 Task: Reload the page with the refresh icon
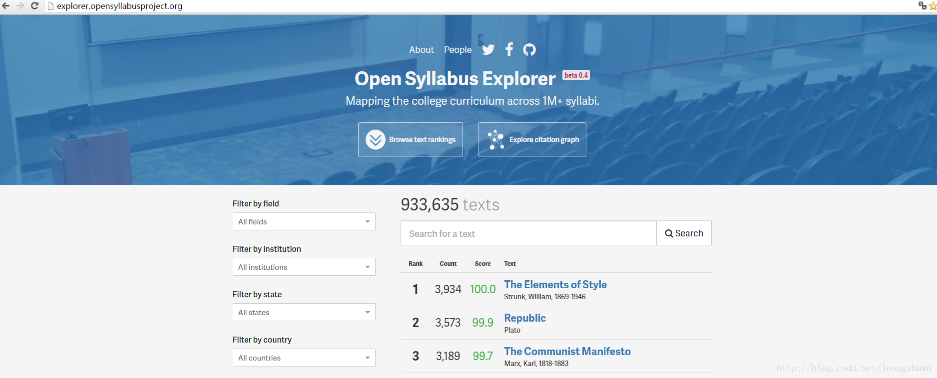(34, 6)
